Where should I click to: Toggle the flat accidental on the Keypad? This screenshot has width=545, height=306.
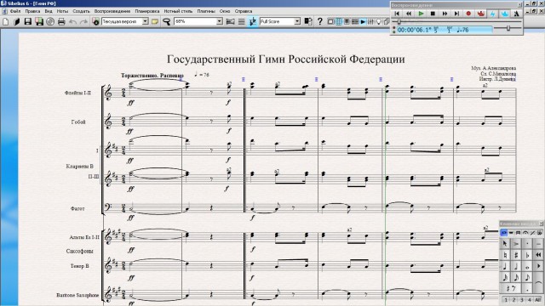527,255
